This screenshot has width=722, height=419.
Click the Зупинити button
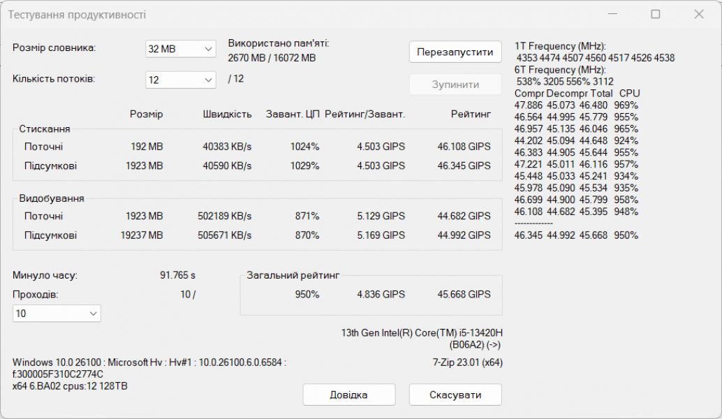click(x=455, y=84)
